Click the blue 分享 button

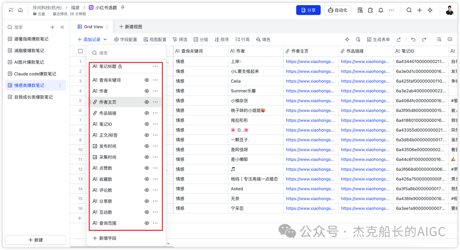(x=308, y=10)
